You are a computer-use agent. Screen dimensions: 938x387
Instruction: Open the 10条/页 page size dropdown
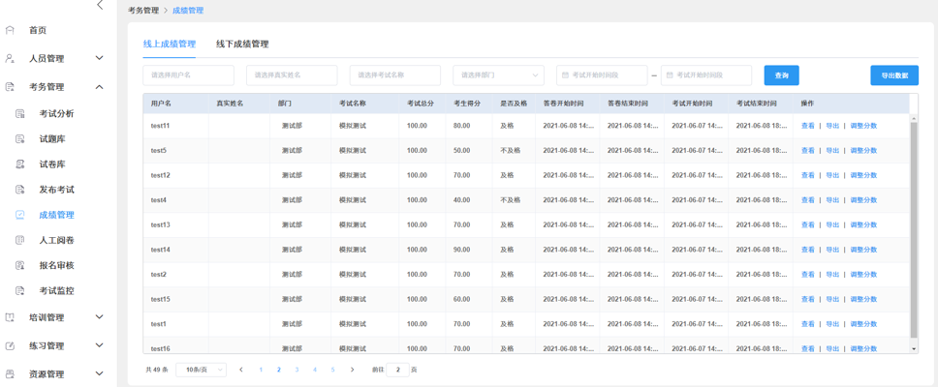click(x=201, y=370)
